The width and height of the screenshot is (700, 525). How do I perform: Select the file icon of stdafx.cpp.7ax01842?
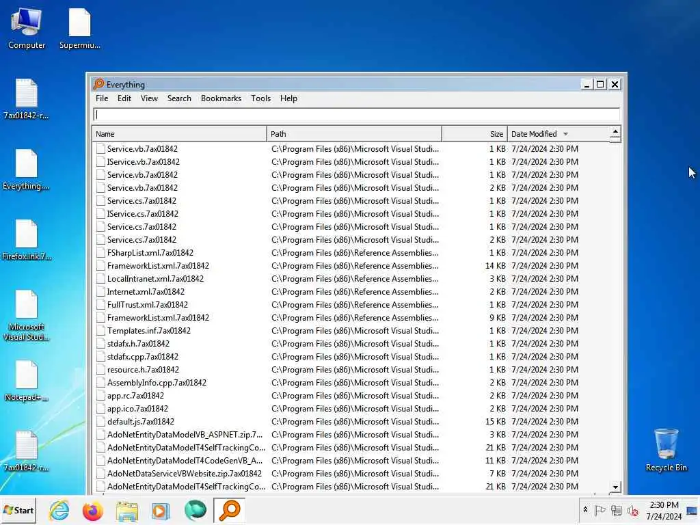pyautogui.click(x=101, y=357)
